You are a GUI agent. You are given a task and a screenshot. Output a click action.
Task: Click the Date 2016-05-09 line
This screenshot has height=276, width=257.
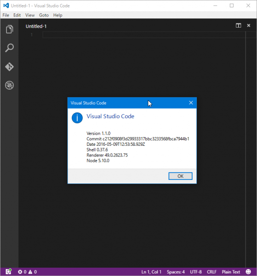[x=116, y=144]
